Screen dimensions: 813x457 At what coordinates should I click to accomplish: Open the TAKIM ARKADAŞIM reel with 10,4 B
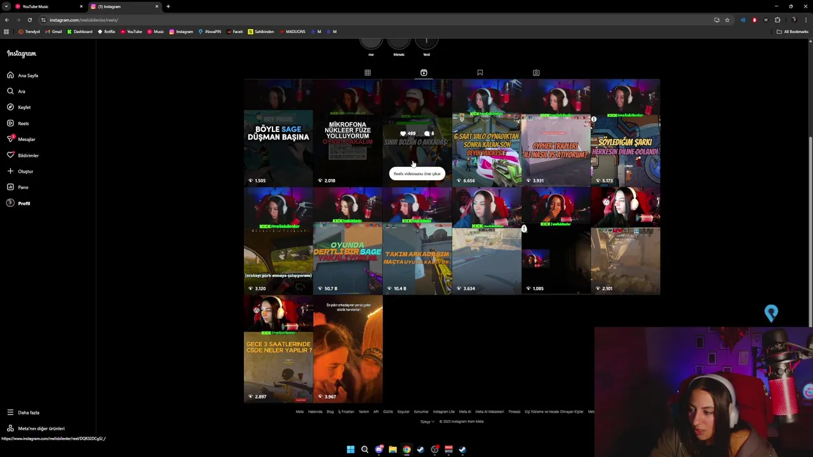pyautogui.click(x=417, y=241)
